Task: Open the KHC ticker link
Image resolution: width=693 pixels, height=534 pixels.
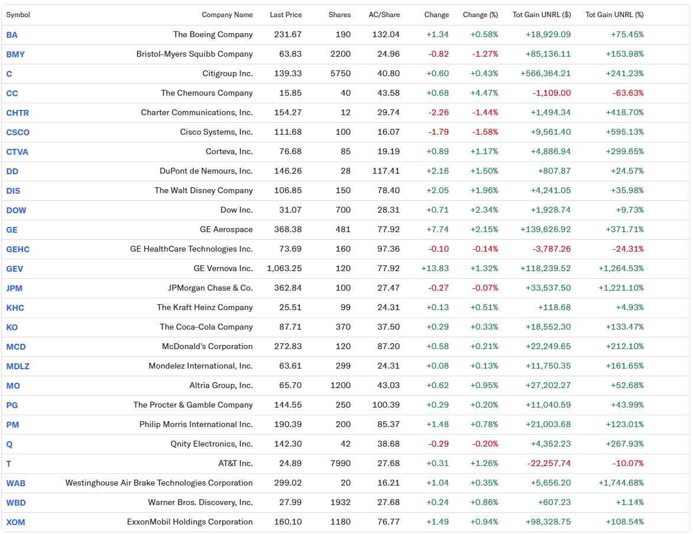Action: click(x=15, y=307)
